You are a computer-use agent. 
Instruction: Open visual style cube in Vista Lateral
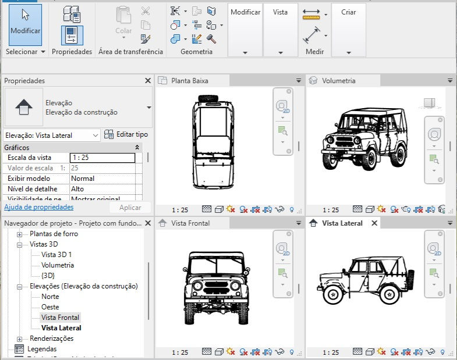pos(370,352)
